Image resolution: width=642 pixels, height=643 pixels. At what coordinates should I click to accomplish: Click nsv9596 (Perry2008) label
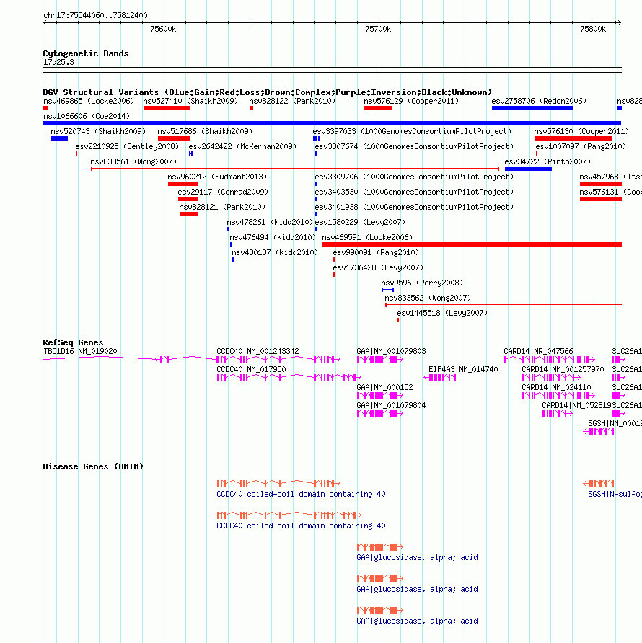click(422, 283)
